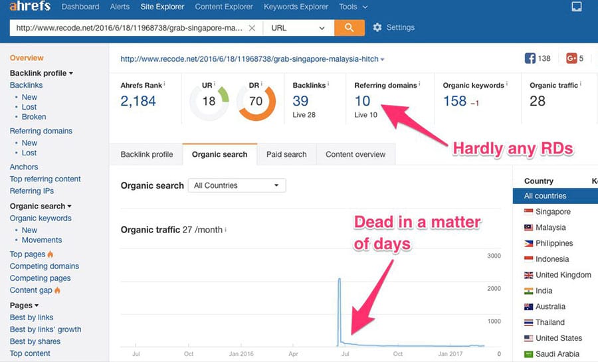Go to Dashboard
Viewport: 598px width, 362px height.
click(x=80, y=7)
